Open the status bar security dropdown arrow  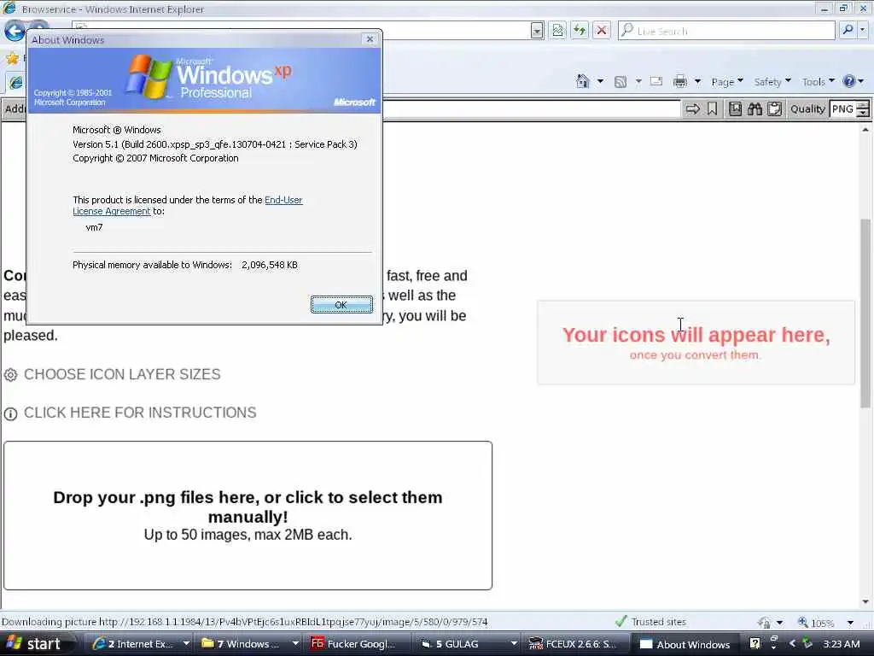click(x=779, y=622)
